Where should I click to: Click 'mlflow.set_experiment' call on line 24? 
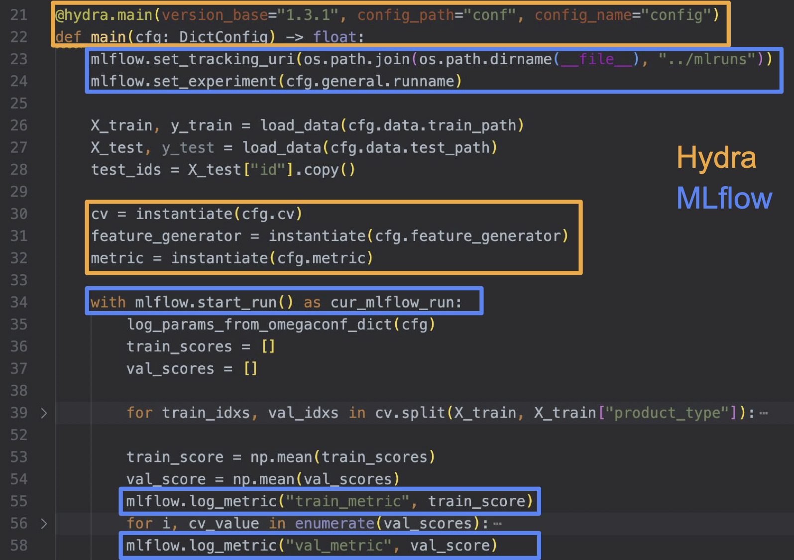pyautogui.click(x=183, y=81)
